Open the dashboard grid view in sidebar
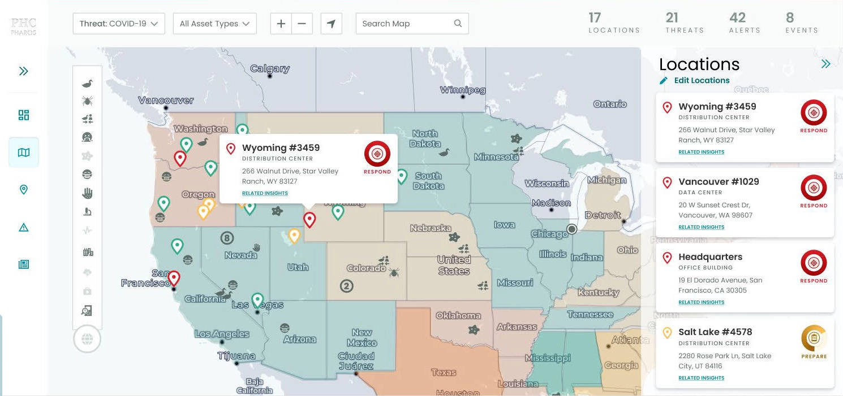Viewport: 843px width, 396px height. (24, 115)
